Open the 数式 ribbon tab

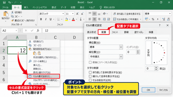(54, 7)
